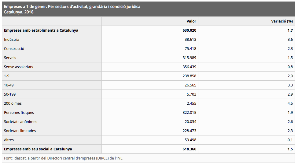The image size is (298, 165).
Task: Select the 200 o més row label
Action: pyautogui.click(x=13, y=104)
